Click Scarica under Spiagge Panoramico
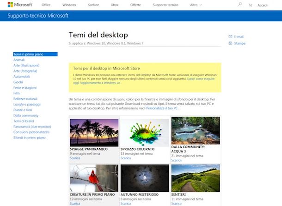 point(75,158)
